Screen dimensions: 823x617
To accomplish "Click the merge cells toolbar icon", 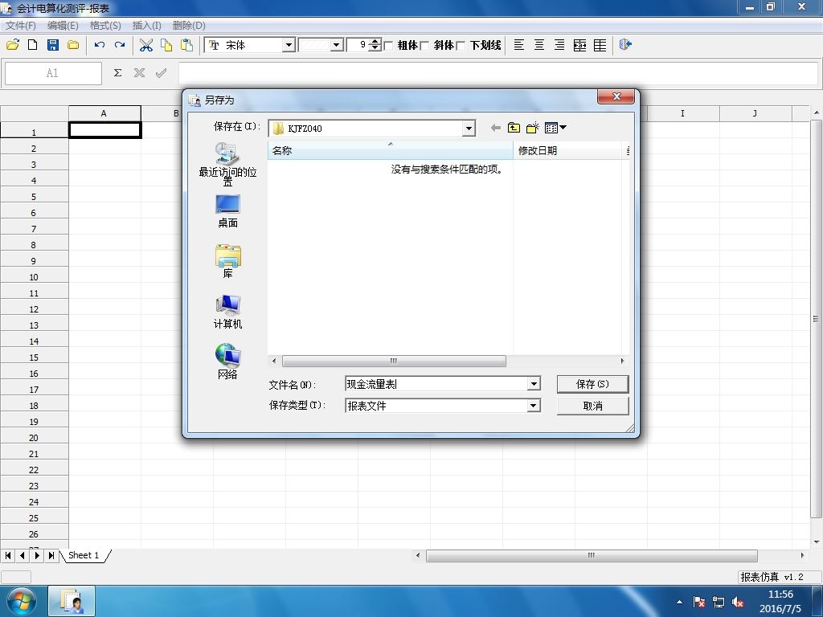I will click(580, 45).
